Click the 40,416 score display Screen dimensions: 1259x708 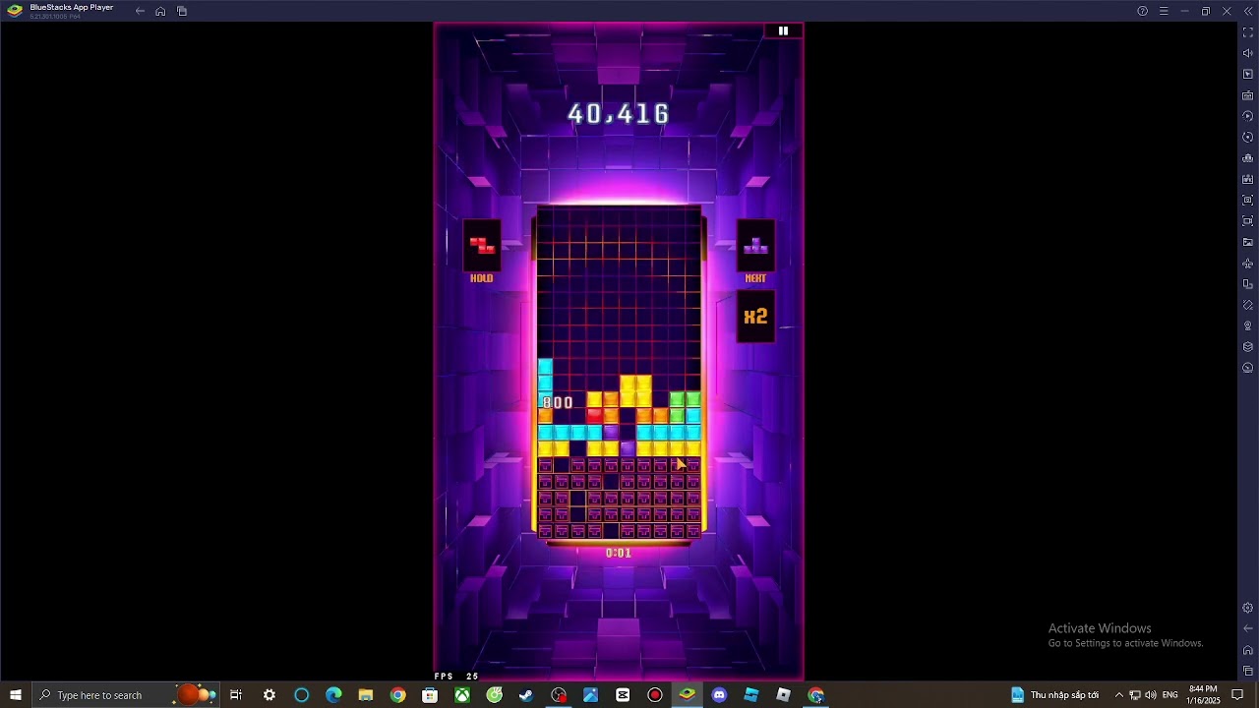[x=619, y=114]
